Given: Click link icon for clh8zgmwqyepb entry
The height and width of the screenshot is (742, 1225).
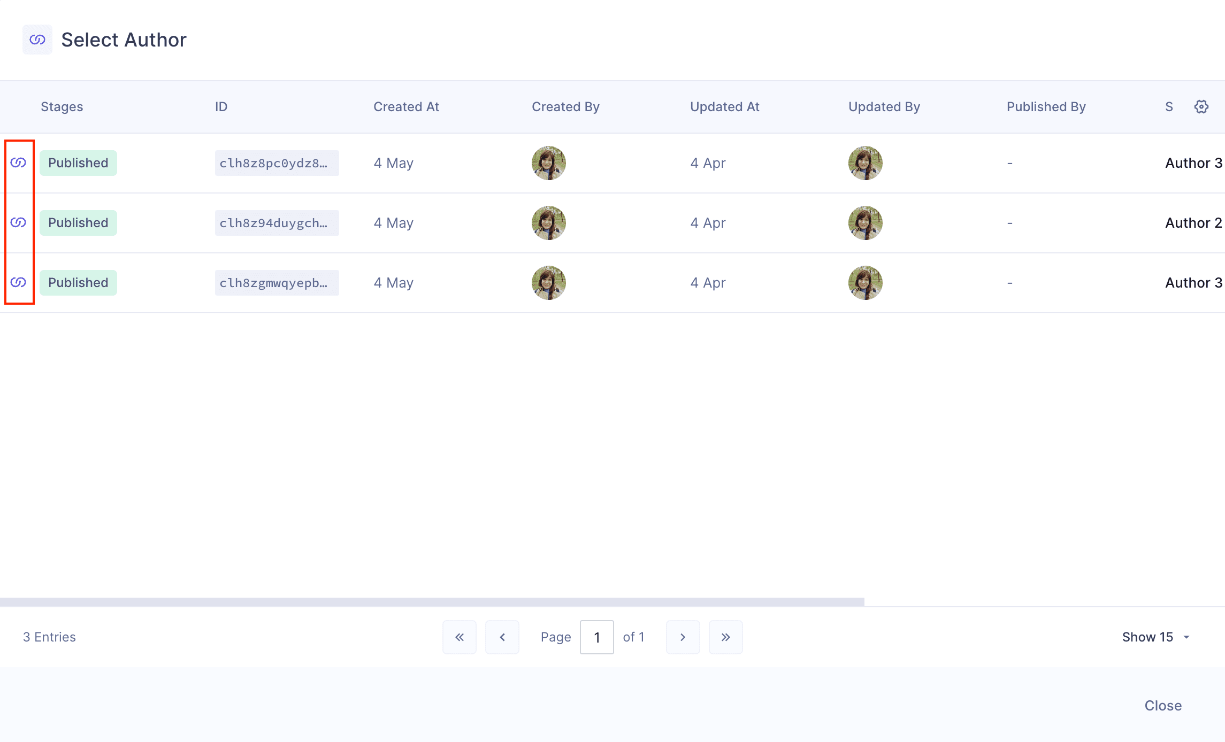Looking at the screenshot, I should pyautogui.click(x=18, y=282).
